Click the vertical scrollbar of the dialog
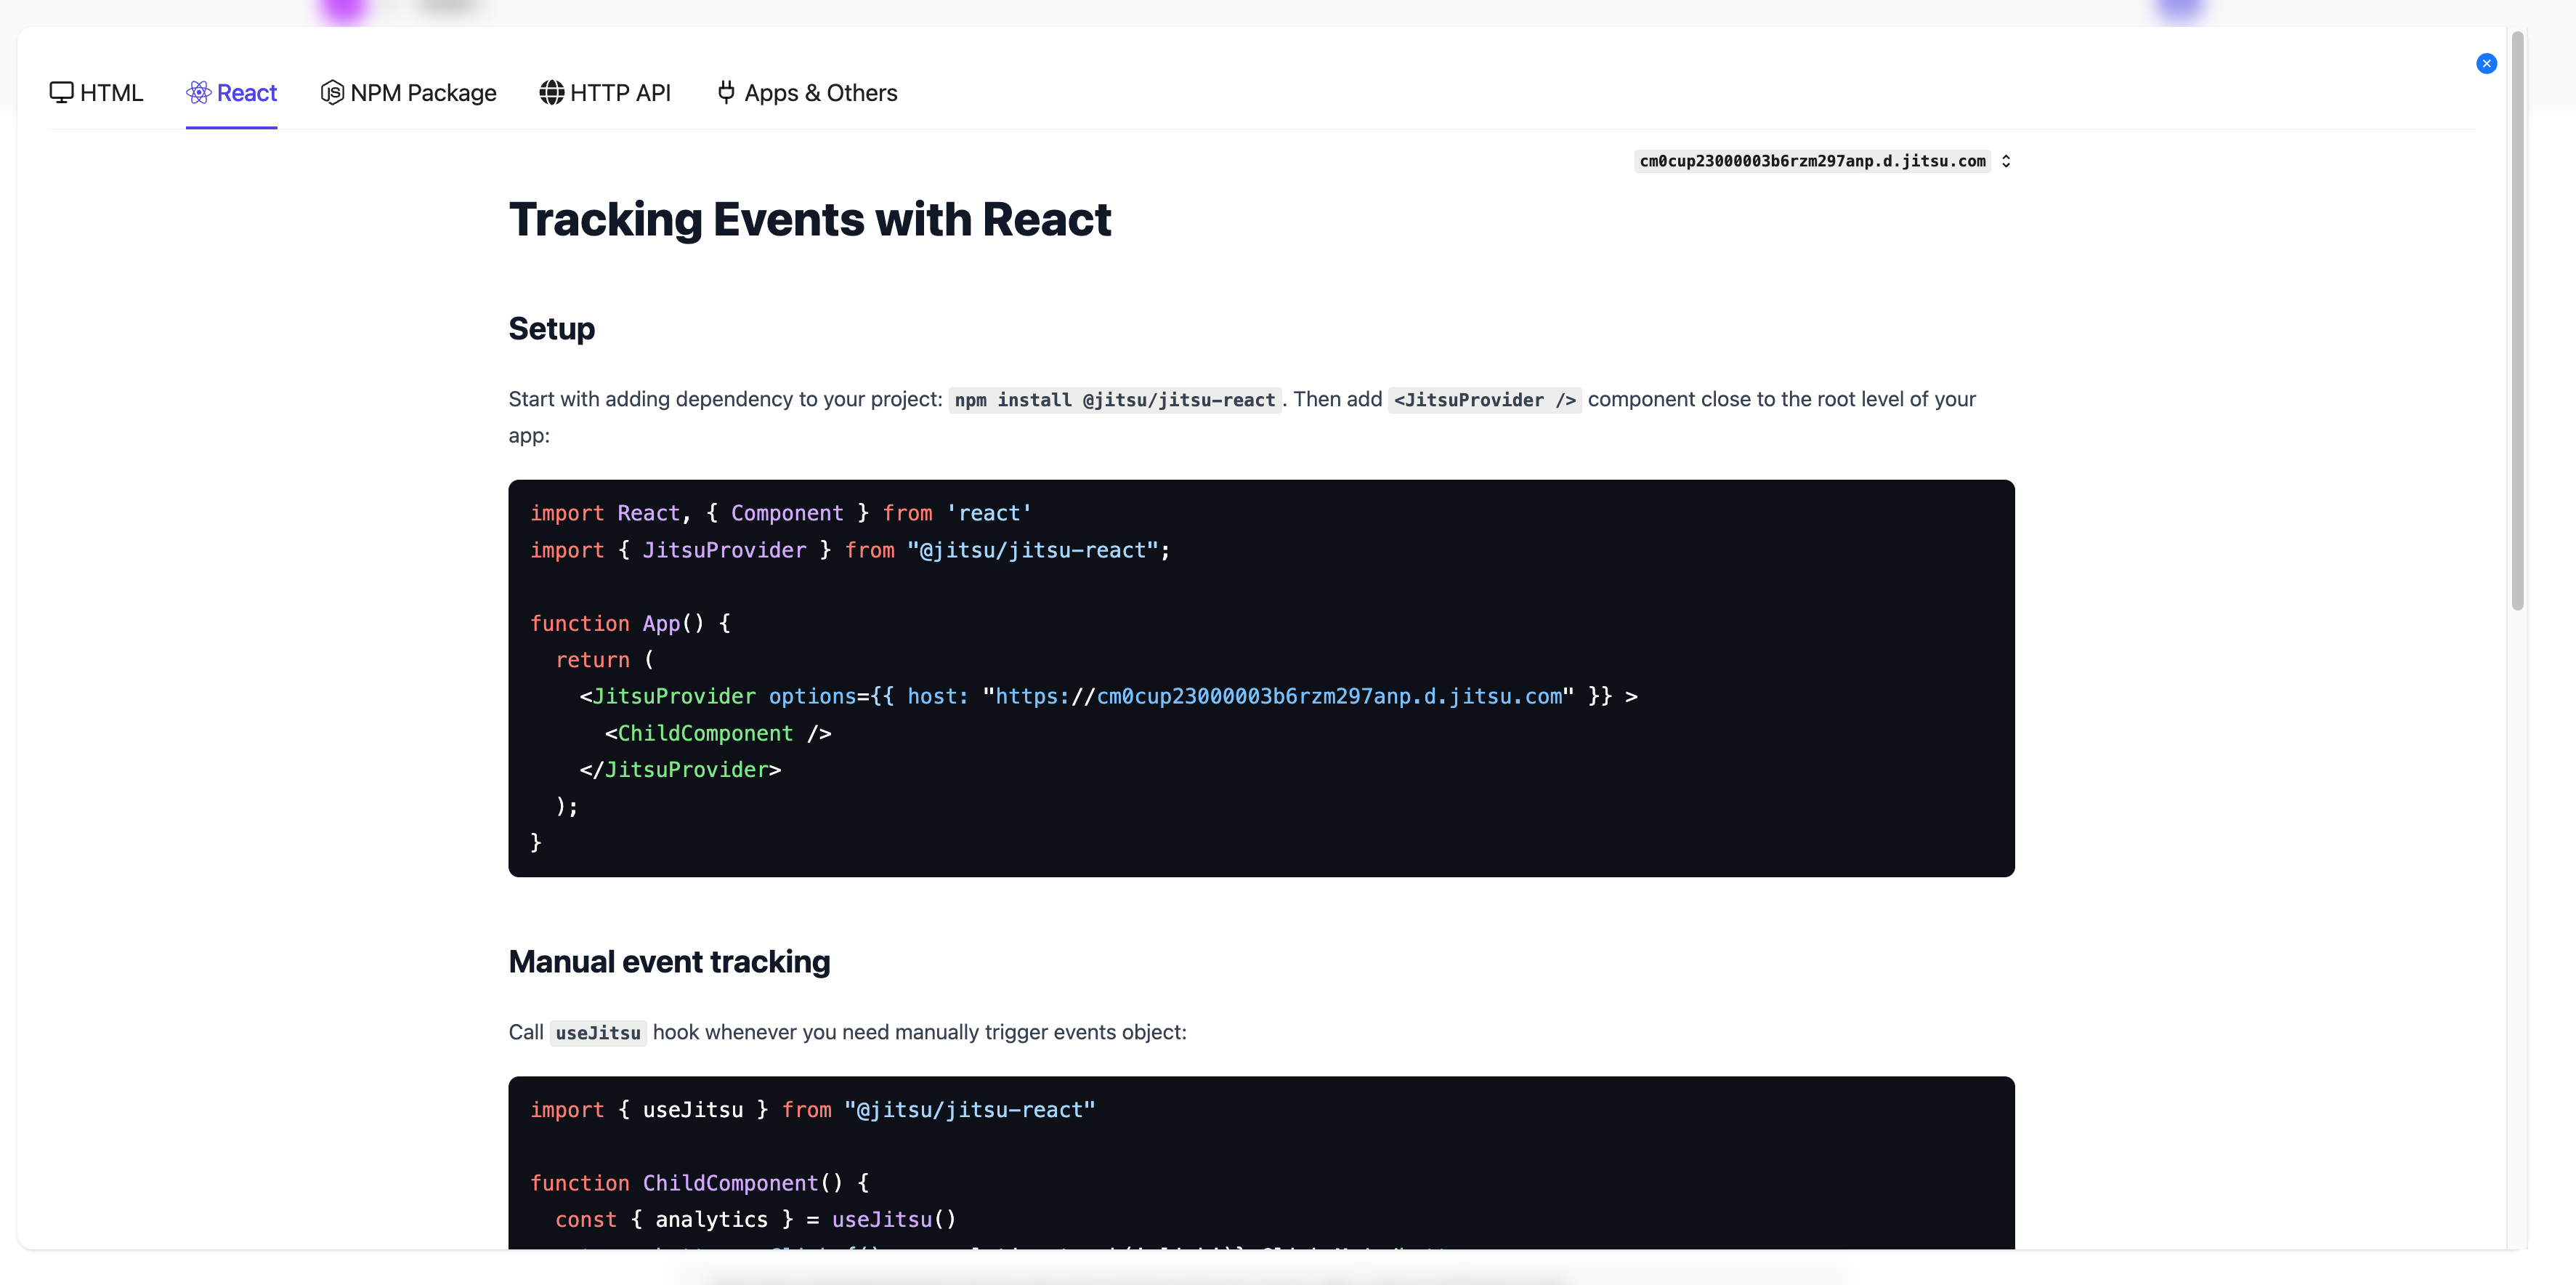This screenshot has width=2576, height=1285. point(2517,321)
